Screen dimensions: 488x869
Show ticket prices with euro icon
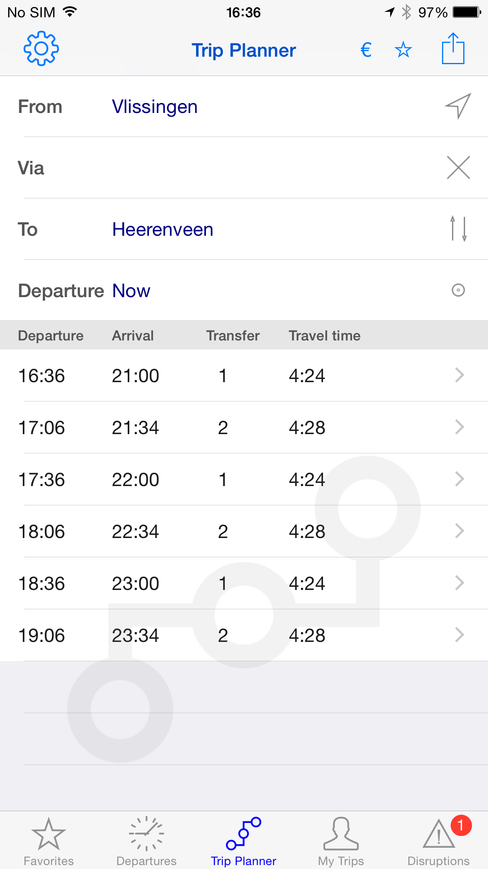coord(366,50)
